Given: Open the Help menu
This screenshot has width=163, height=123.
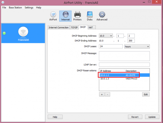Looking at the screenshot, I should tap(38, 8).
